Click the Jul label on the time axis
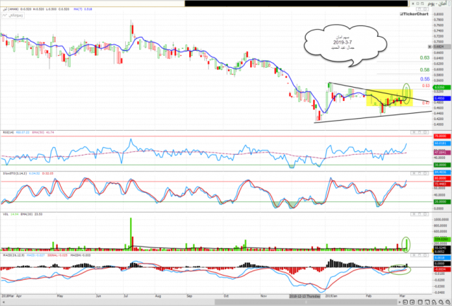This screenshot has height=306, width=452. (x=126, y=296)
